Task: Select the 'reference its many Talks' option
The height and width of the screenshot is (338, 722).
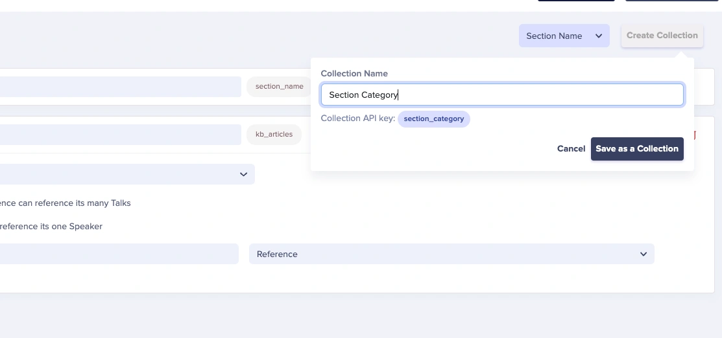Action: (65, 203)
